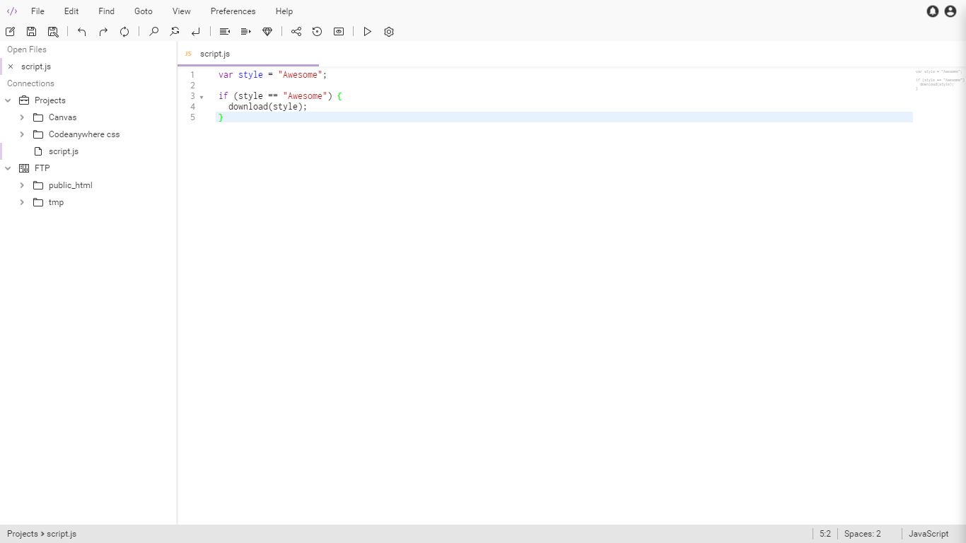966x543 pixels.
Task: Collapse the if block on line 3
Action: coord(202,95)
